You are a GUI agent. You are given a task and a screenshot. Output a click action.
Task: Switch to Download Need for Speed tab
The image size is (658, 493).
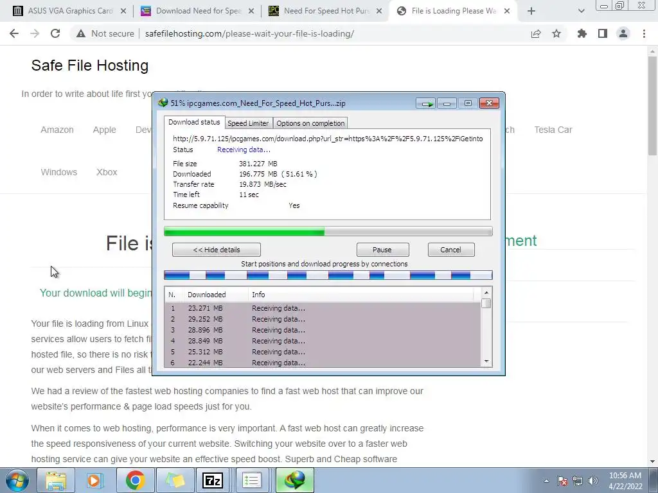point(198,12)
